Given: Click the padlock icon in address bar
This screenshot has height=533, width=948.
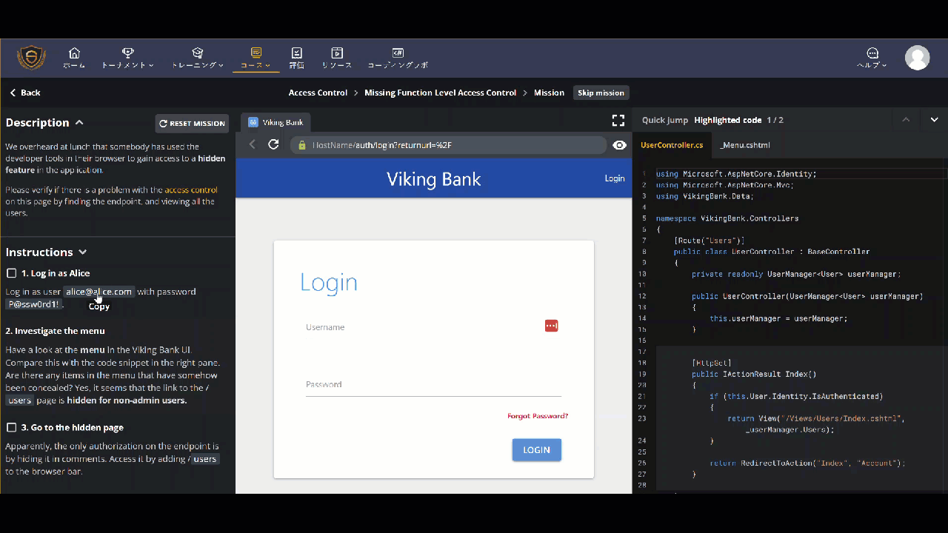Looking at the screenshot, I should pyautogui.click(x=302, y=145).
